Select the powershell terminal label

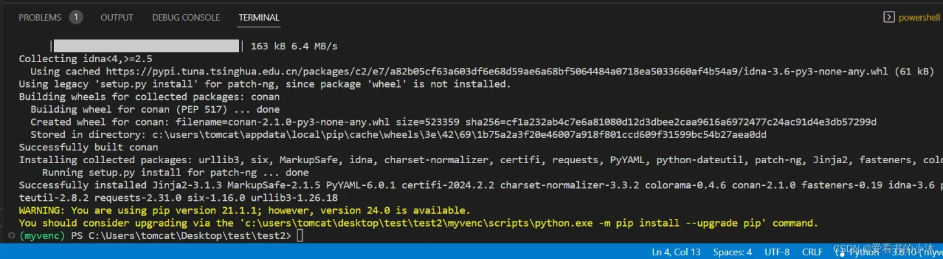click(918, 17)
